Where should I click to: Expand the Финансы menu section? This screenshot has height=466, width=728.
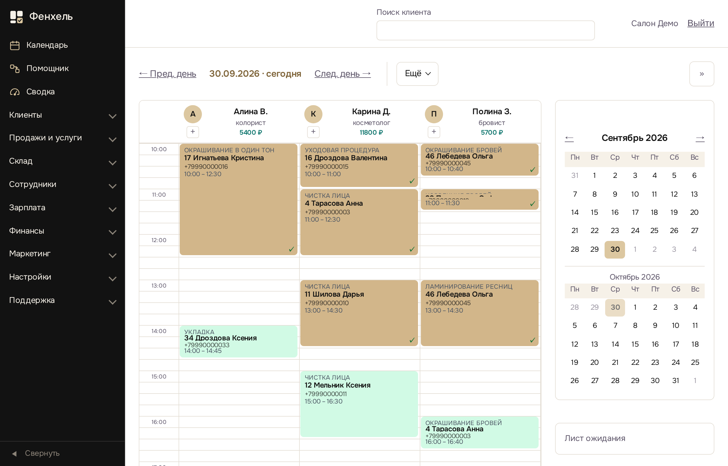point(62,231)
